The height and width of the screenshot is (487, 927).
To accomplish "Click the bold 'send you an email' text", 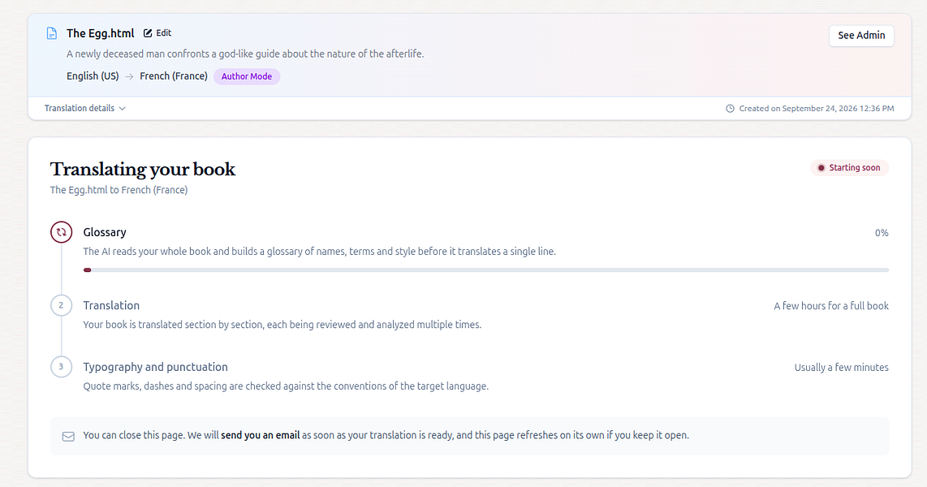I will 260,435.
